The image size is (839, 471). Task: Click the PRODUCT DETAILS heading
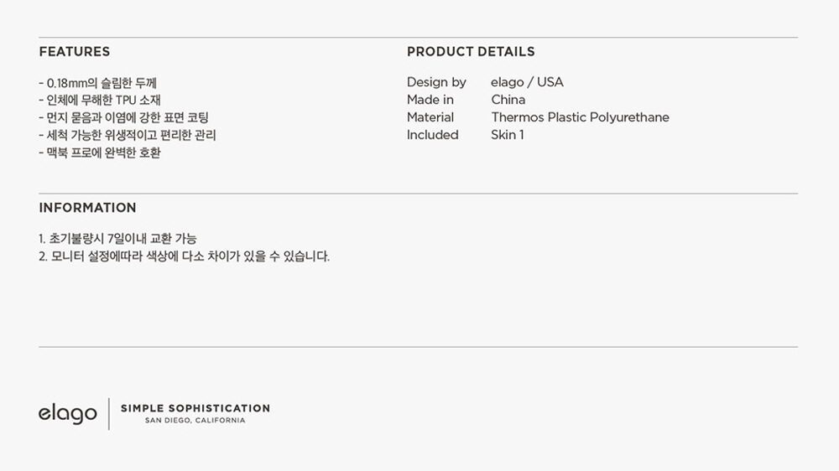pos(471,52)
